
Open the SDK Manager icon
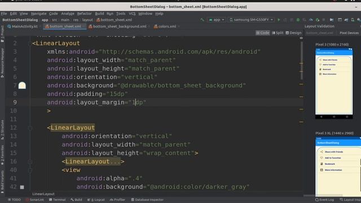(x=359, y=20)
